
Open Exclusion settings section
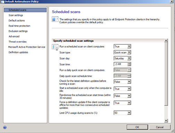pos(18,31)
